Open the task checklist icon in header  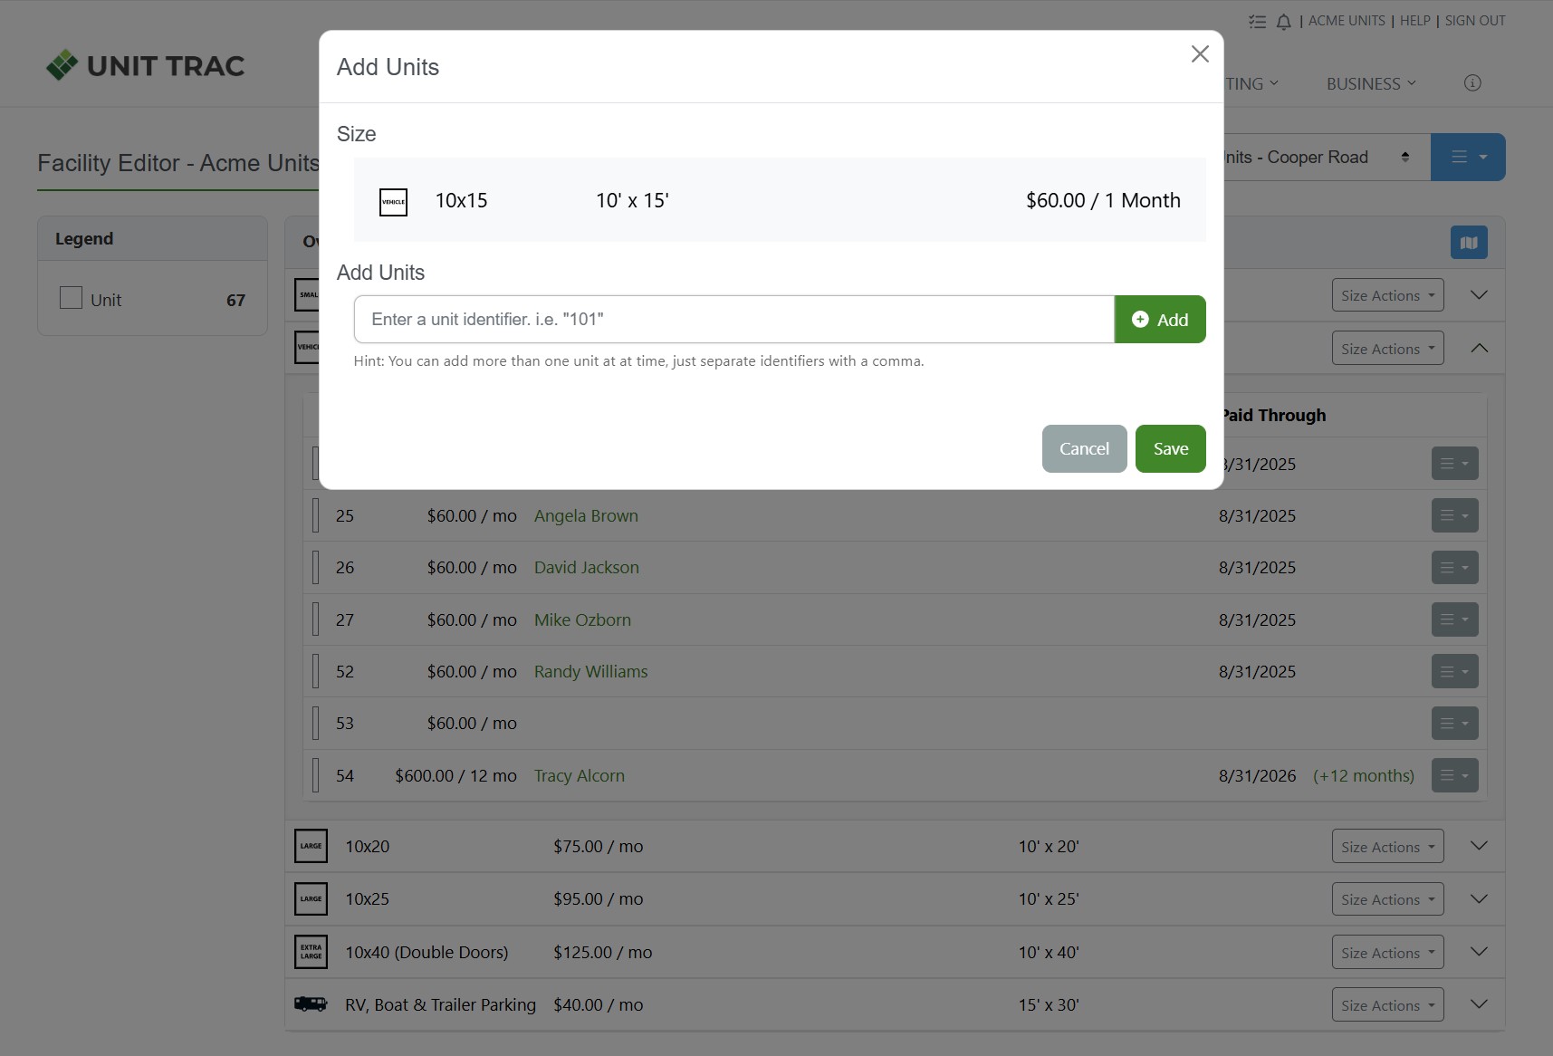tap(1257, 22)
